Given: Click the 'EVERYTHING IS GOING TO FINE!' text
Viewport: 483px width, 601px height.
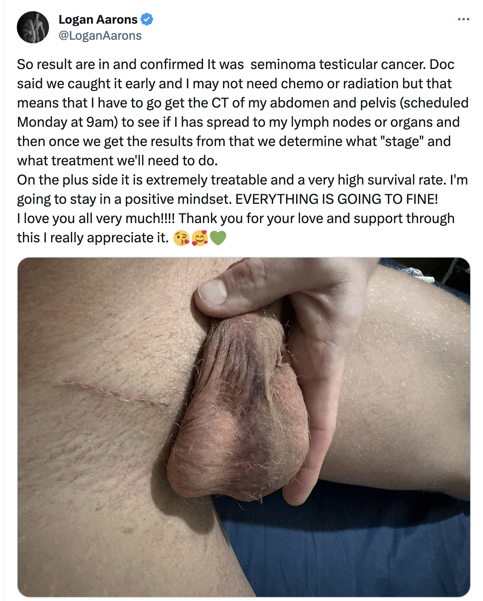Looking at the screenshot, I should pos(337,199).
